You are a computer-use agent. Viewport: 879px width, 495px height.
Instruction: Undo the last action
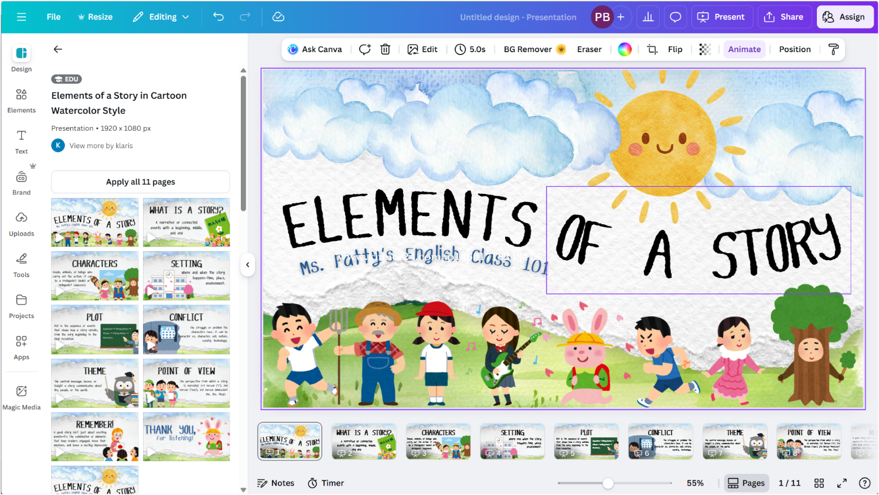219,17
